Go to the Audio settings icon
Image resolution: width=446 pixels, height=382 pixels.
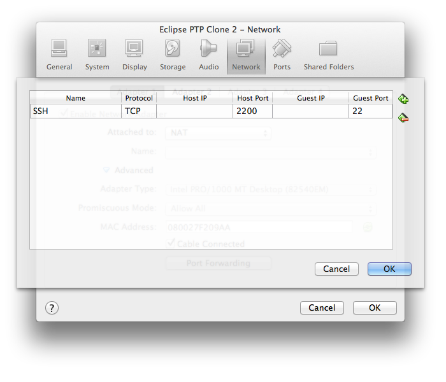(x=208, y=55)
